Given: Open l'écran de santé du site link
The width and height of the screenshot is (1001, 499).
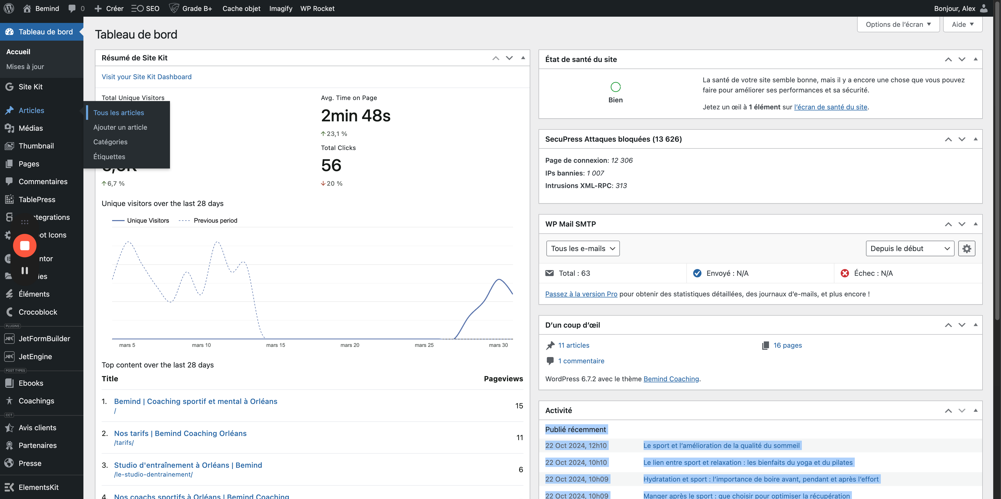Looking at the screenshot, I should pos(831,107).
